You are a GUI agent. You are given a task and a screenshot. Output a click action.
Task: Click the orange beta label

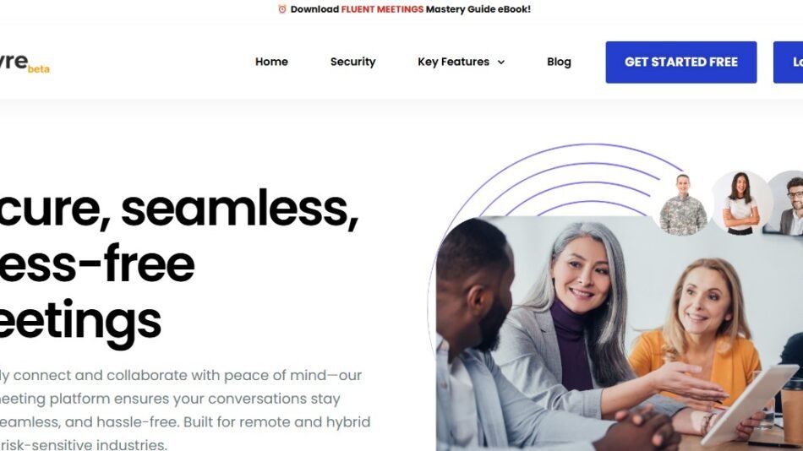(x=38, y=69)
